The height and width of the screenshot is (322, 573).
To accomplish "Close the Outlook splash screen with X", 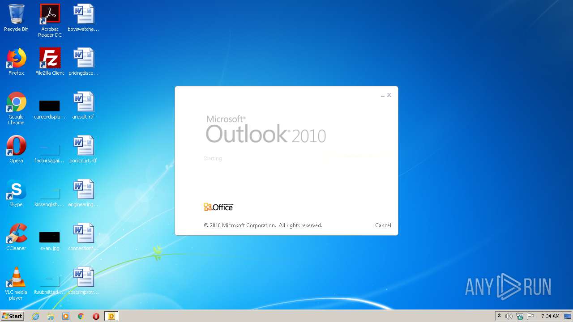I will (x=389, y=95).
